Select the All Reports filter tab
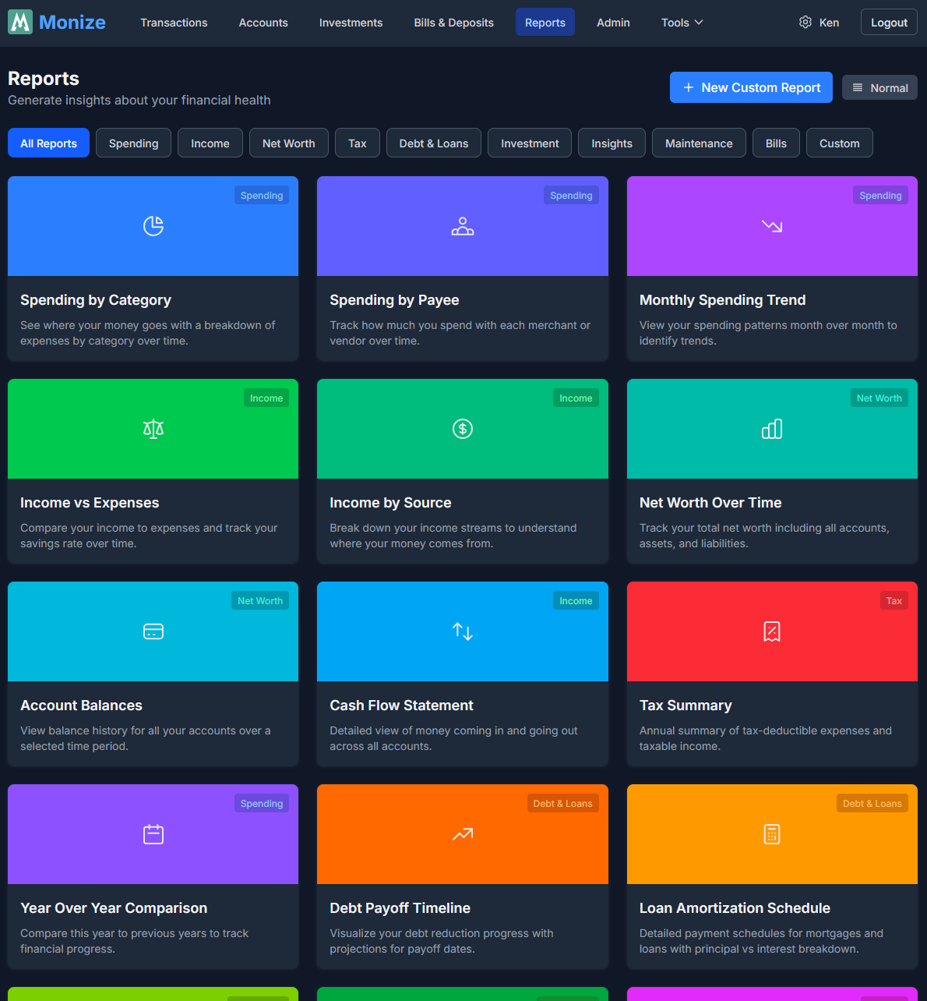927x1001 pixels. click(x=48, y=143)
